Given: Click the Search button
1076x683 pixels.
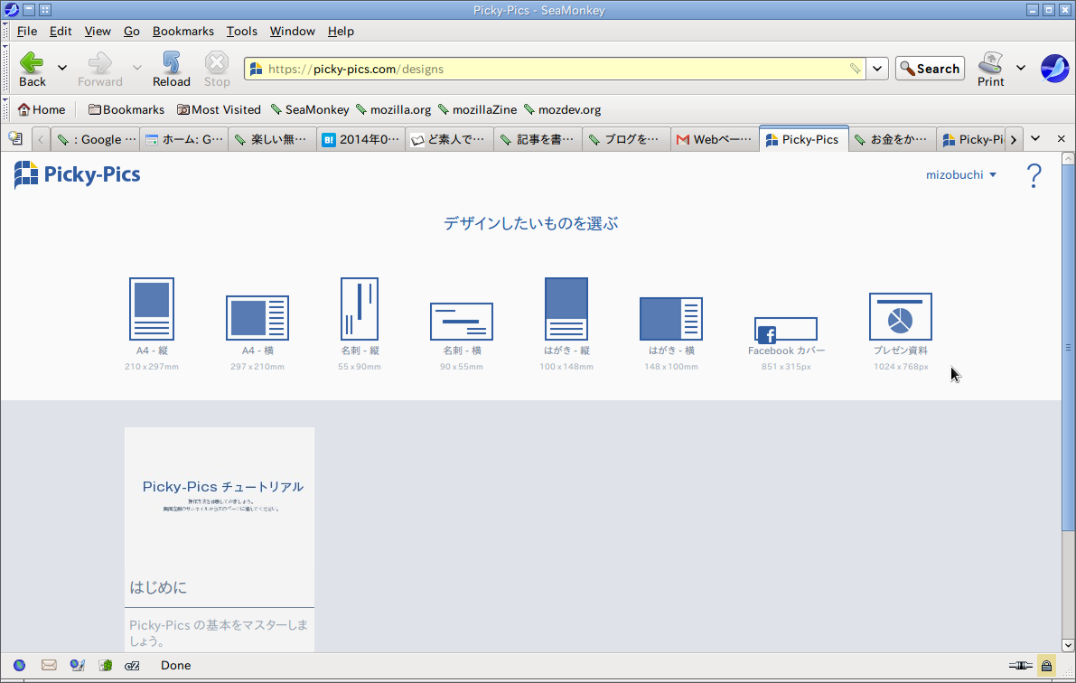Looking at the screenshot, I should click(x=930, y=69).
